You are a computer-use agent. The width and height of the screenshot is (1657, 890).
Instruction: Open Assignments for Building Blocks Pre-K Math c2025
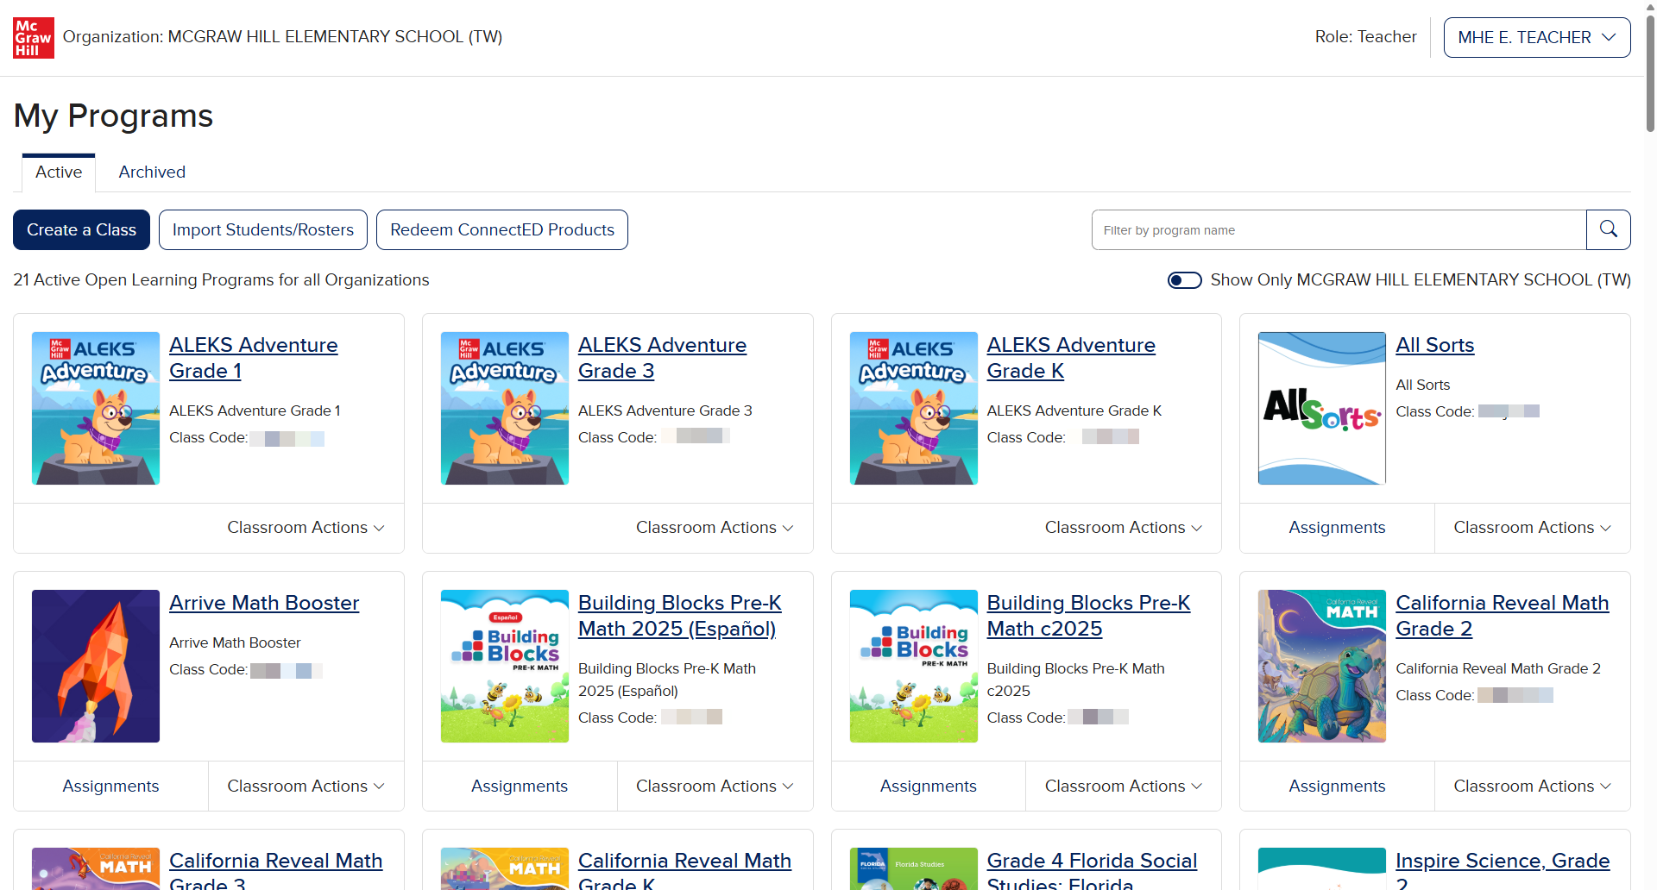tap(929, 787)
